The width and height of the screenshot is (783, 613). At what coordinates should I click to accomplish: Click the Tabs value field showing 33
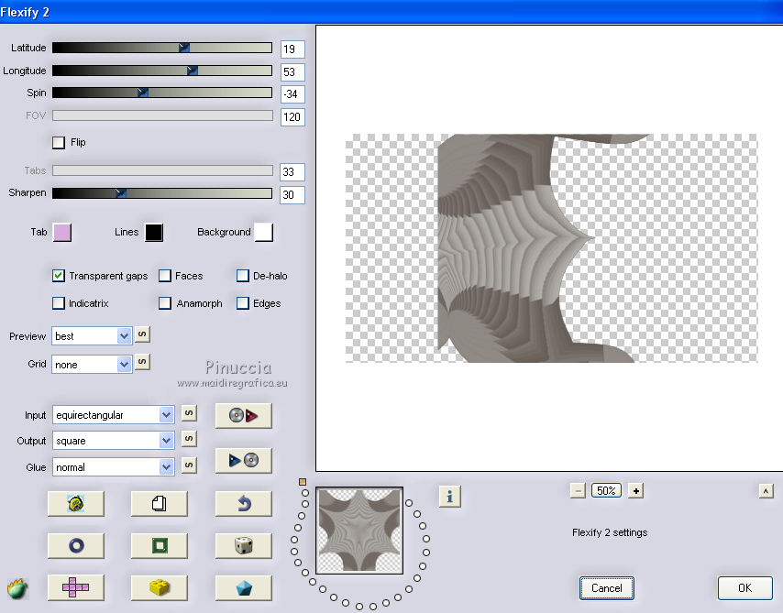(x=292, y=171)
